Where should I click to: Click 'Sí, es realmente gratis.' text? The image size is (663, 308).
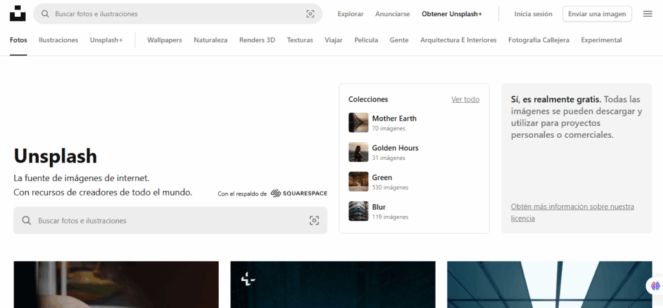(x=556, y=100)
